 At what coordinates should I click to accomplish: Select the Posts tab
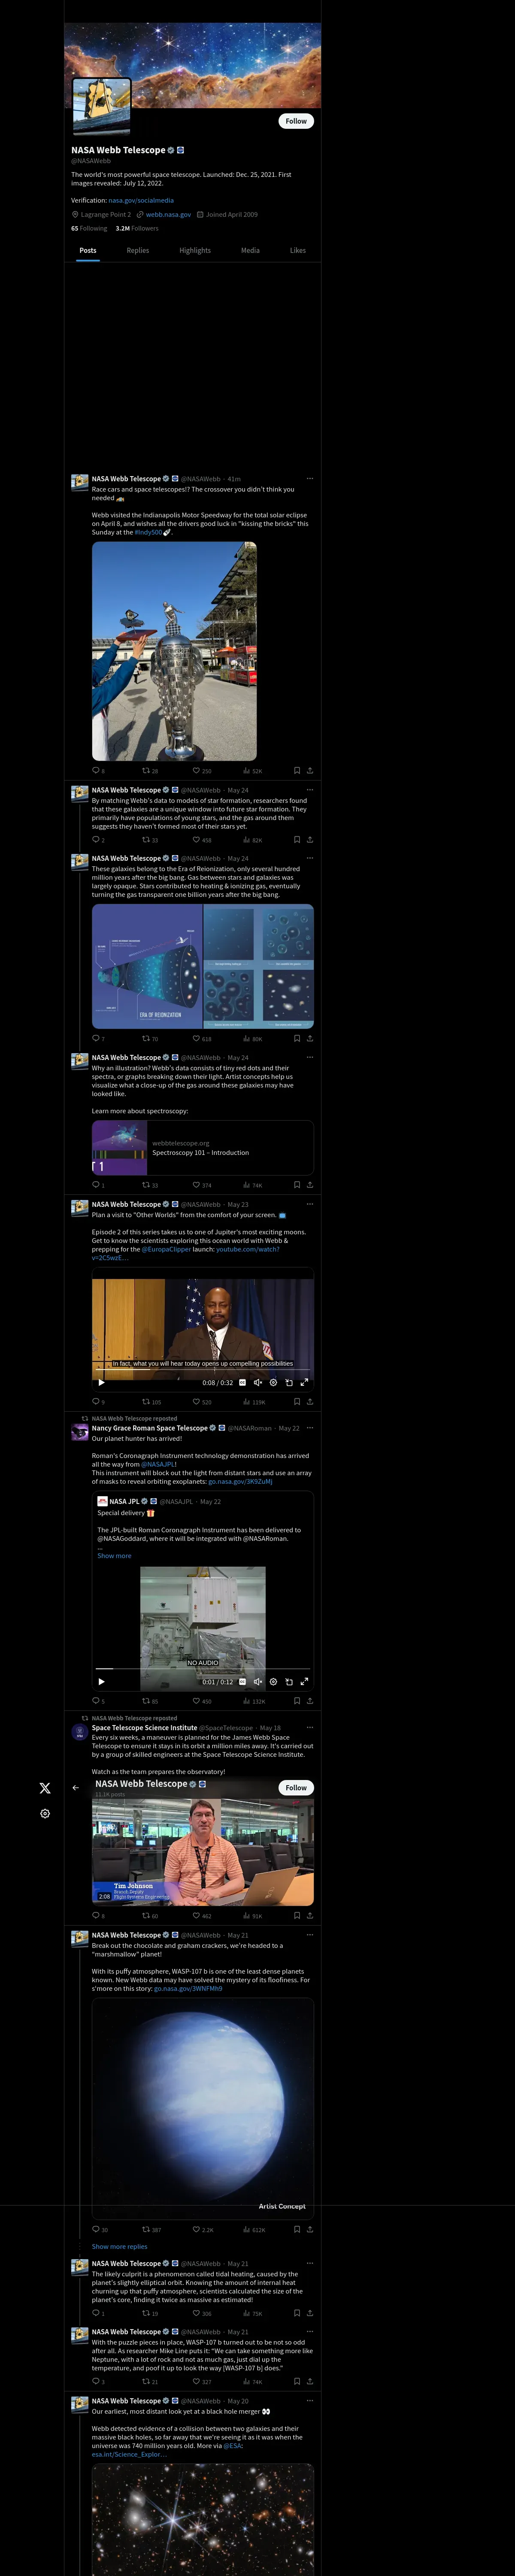click(88, 250)
